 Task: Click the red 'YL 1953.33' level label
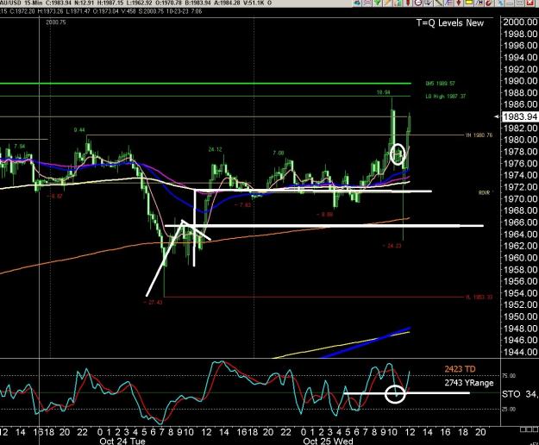pyautogui.click(x=479, y=298)
